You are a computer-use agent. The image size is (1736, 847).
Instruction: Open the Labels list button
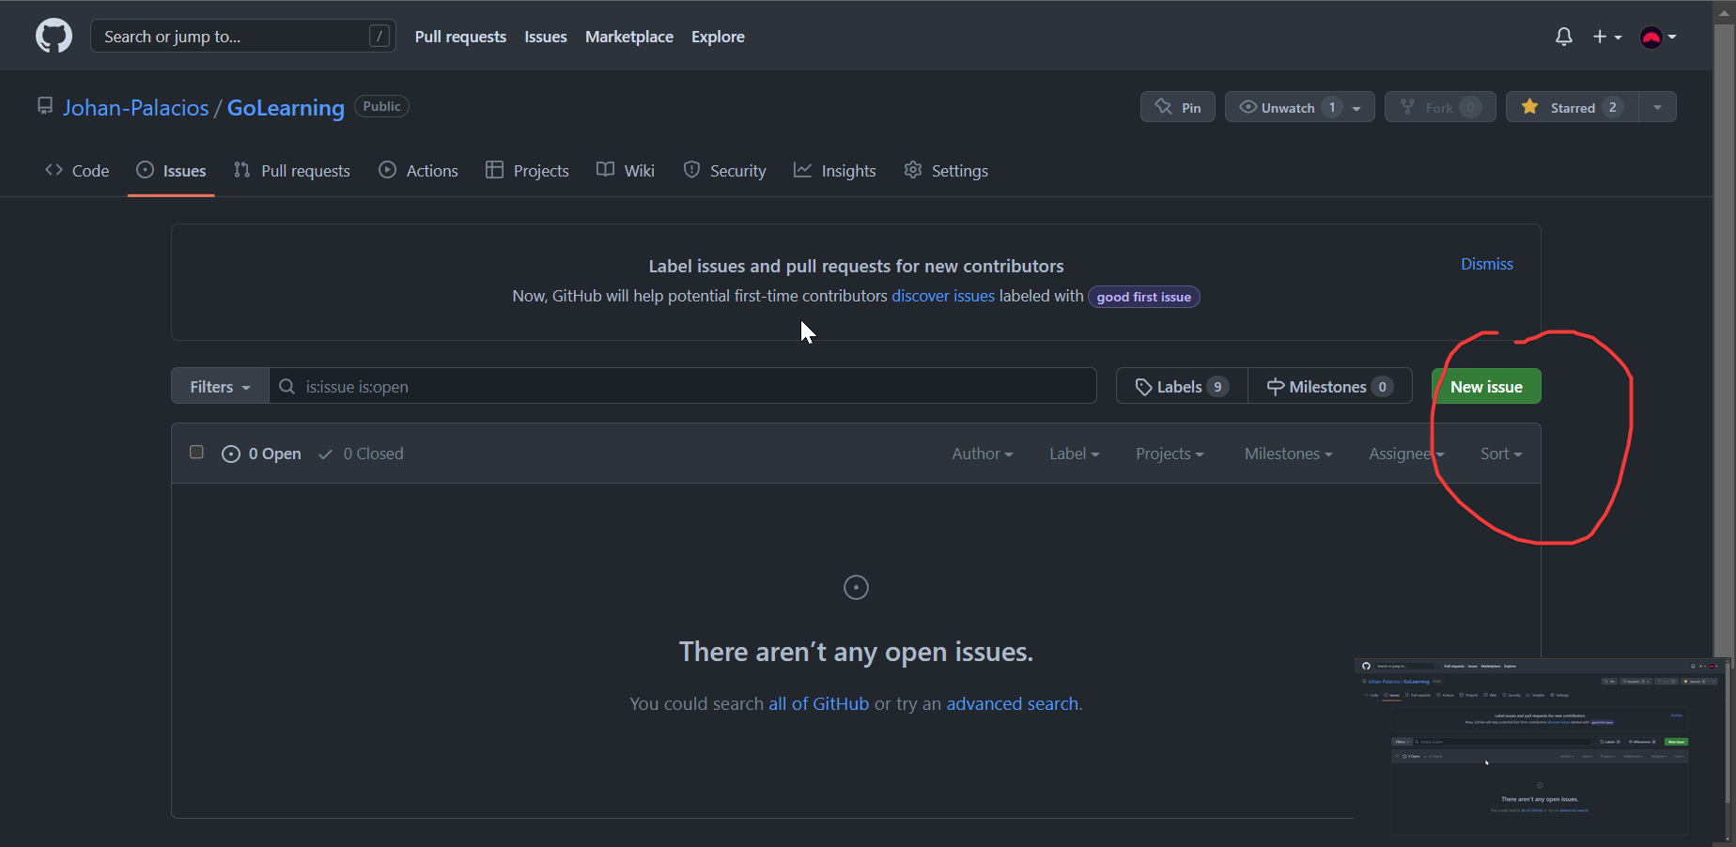click(1182, 386)
